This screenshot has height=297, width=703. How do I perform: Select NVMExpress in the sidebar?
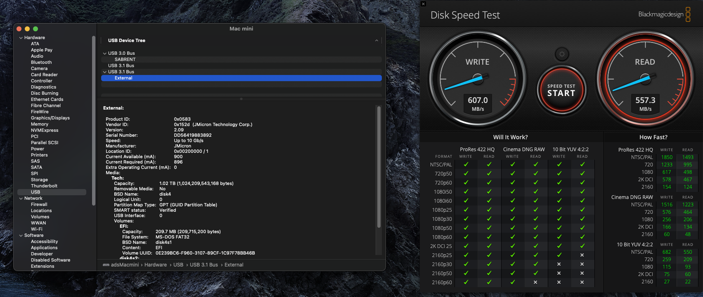click(45, 130)
